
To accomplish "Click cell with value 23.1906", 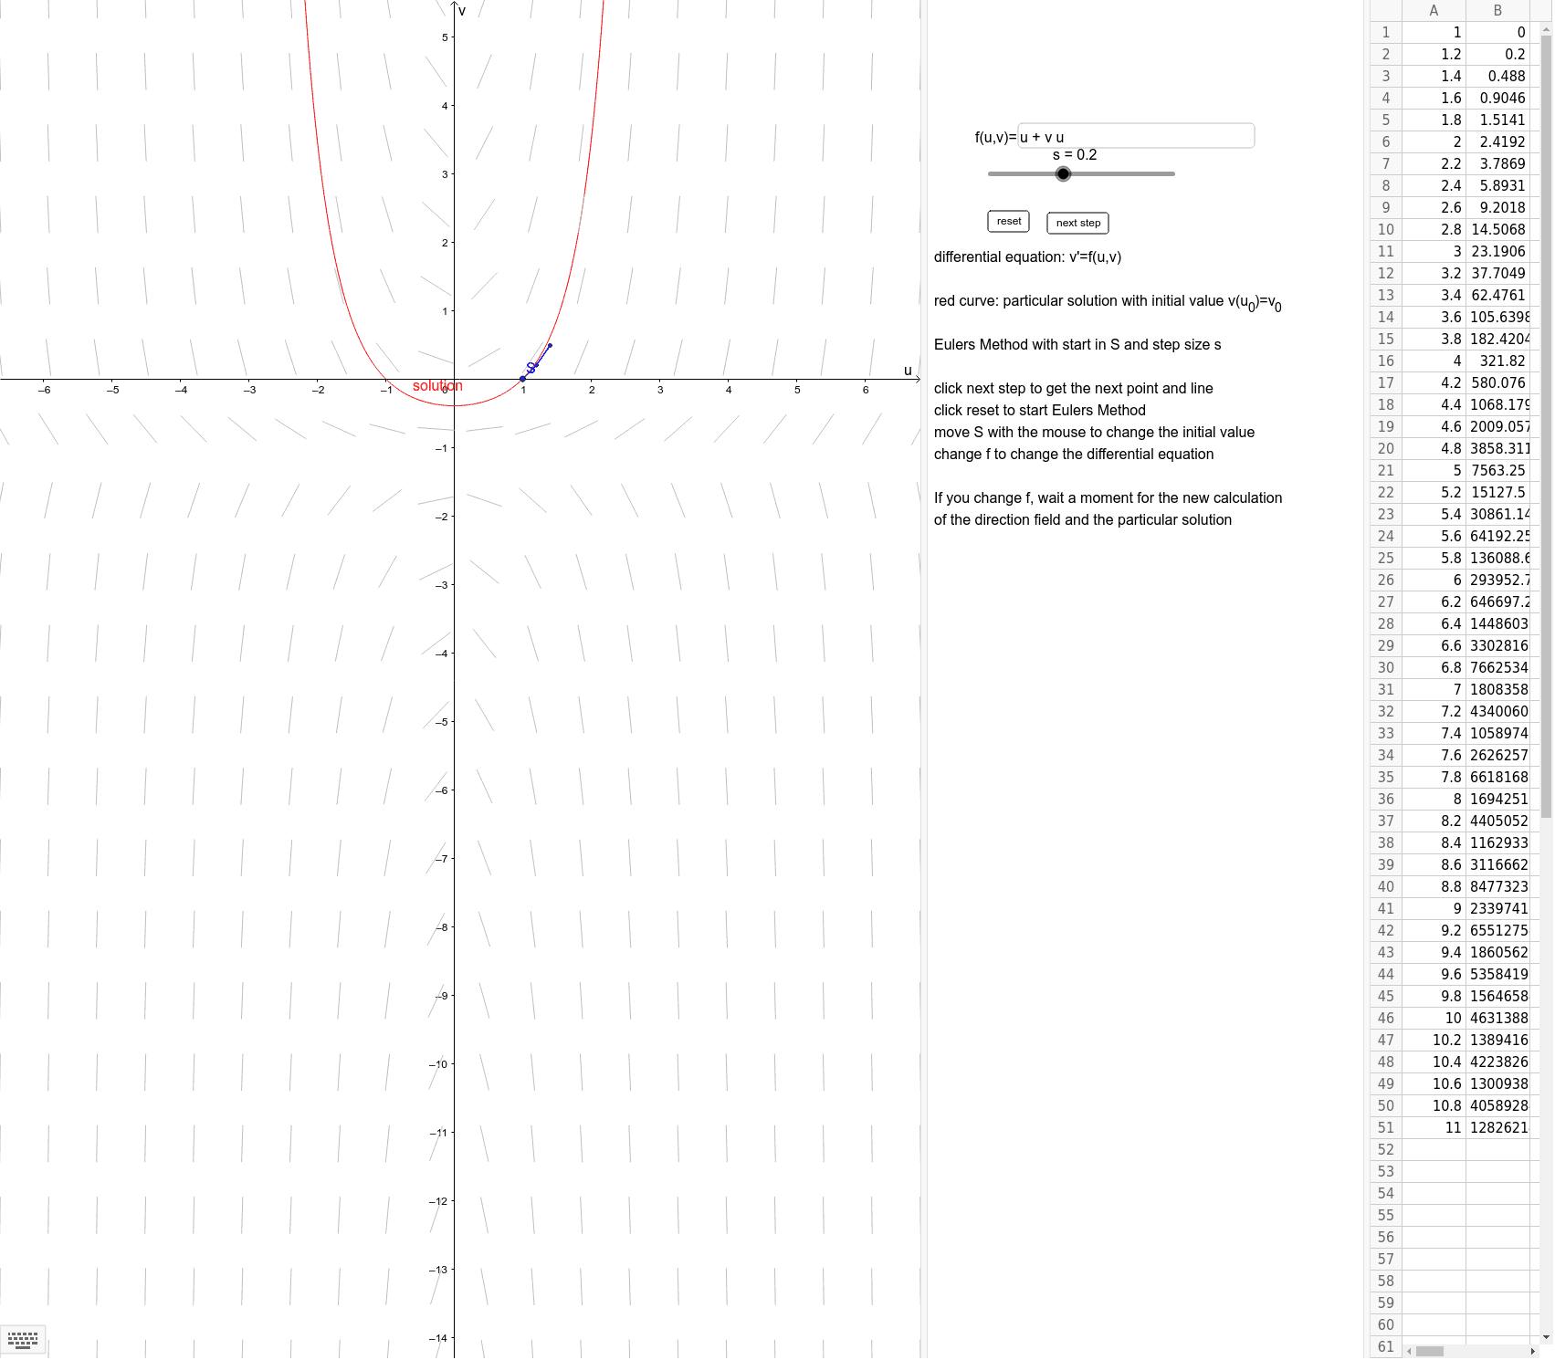I will (x=1497, y=251).
